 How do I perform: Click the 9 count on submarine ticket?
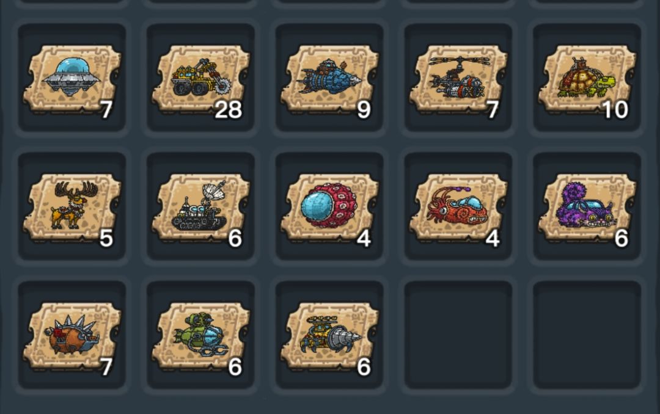point(364,110)
